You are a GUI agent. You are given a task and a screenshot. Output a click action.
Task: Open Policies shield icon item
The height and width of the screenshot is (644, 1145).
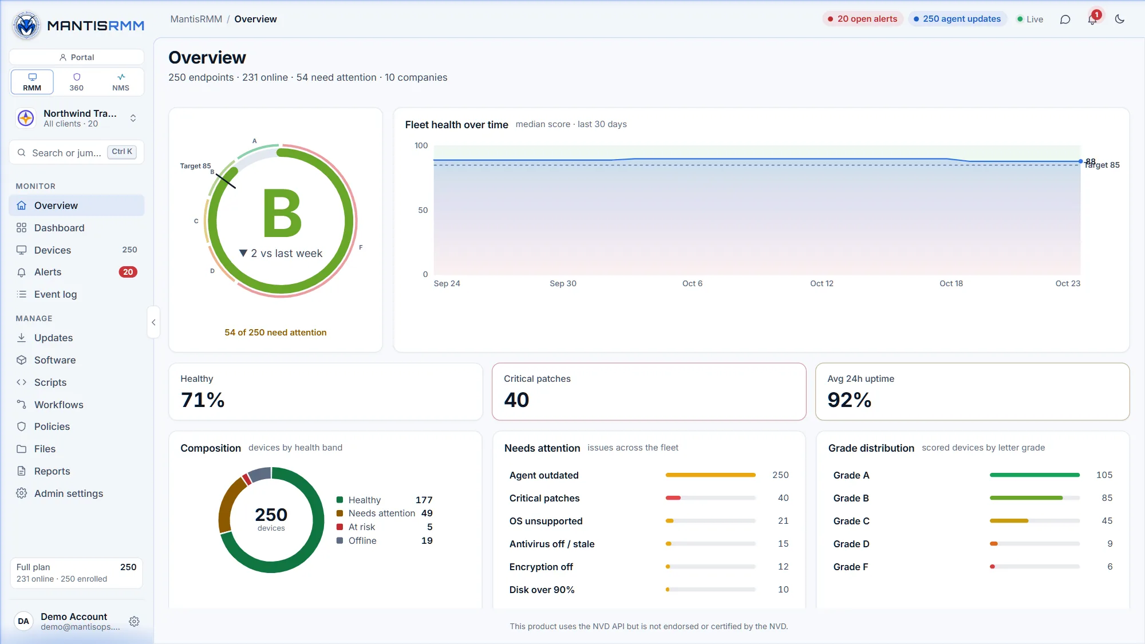click(x=77, y=426)
